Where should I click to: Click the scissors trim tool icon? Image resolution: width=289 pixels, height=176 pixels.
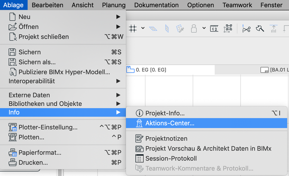pyautogui.click(x=246, y=29)
